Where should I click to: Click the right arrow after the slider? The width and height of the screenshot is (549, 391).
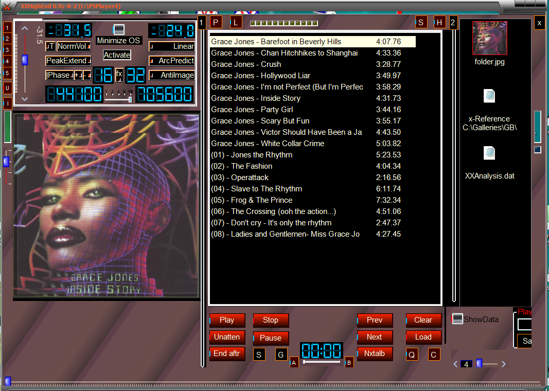504,364
